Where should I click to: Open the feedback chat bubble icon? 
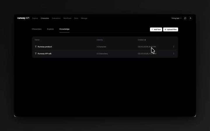pyautogui.click(x=185, y=18)
